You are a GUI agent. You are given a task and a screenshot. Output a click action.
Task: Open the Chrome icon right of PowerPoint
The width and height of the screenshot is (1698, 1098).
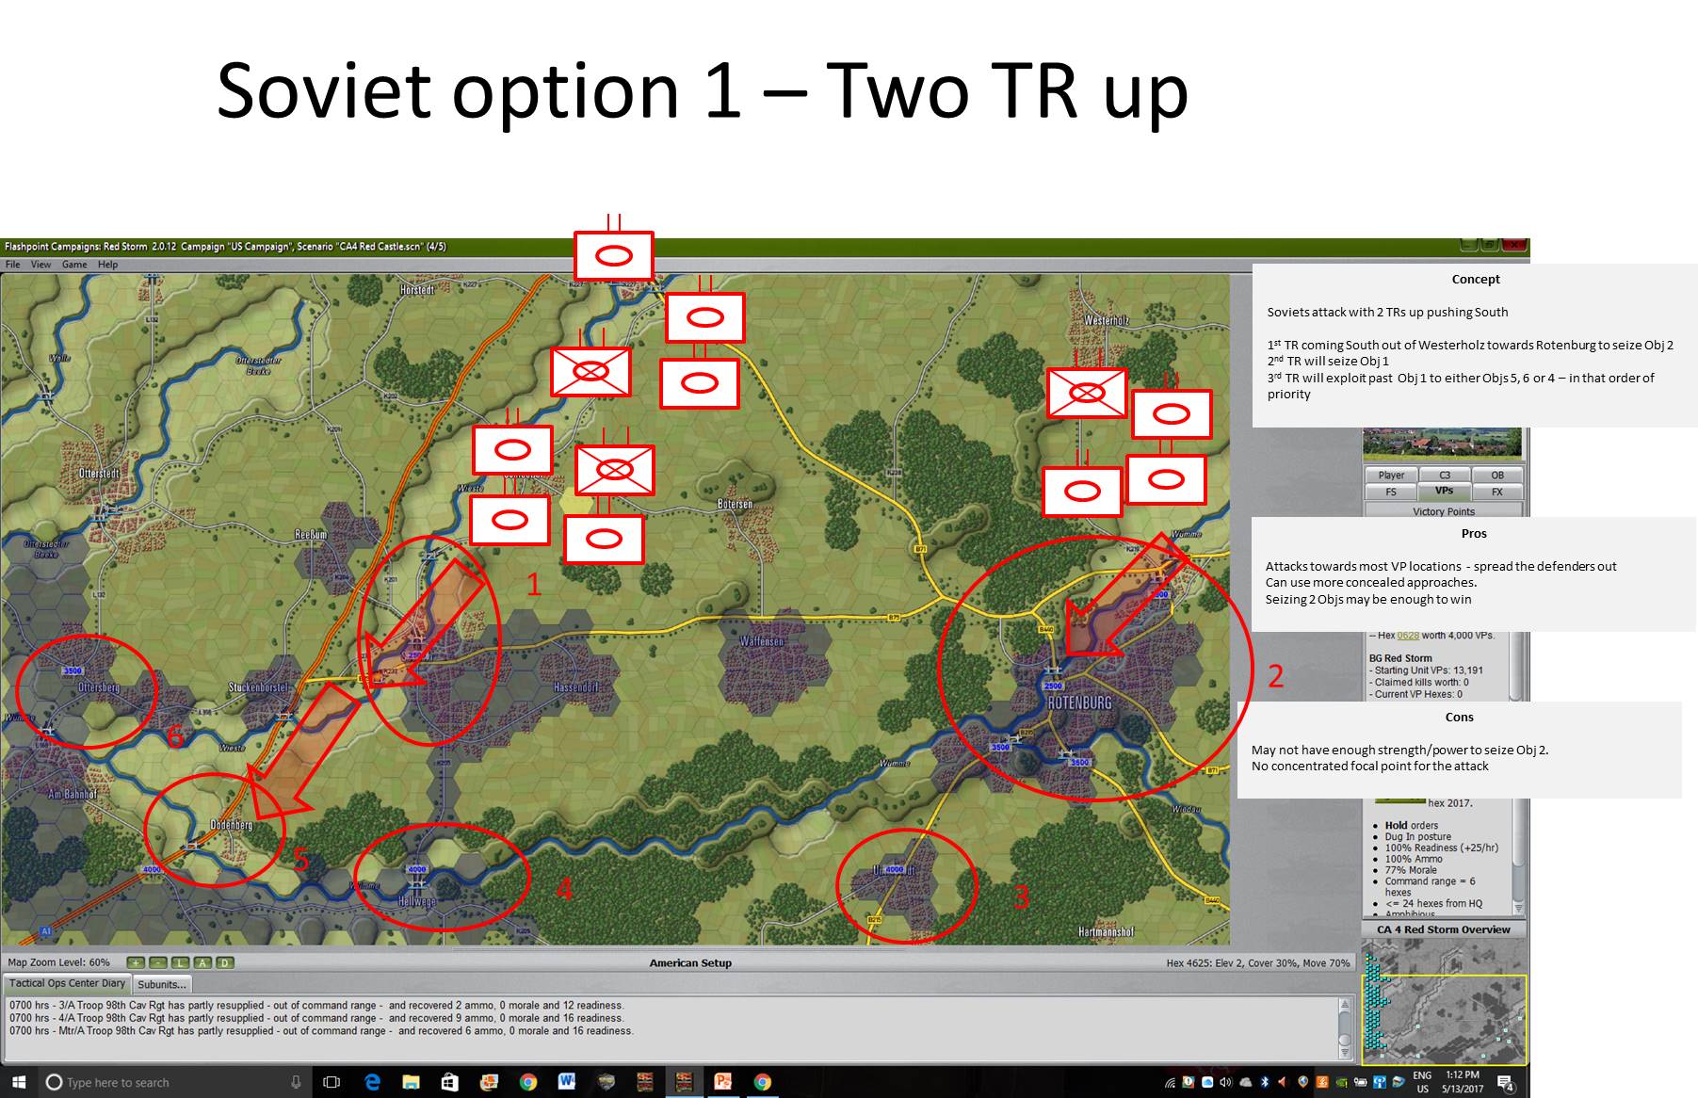tap(762, 1082)
